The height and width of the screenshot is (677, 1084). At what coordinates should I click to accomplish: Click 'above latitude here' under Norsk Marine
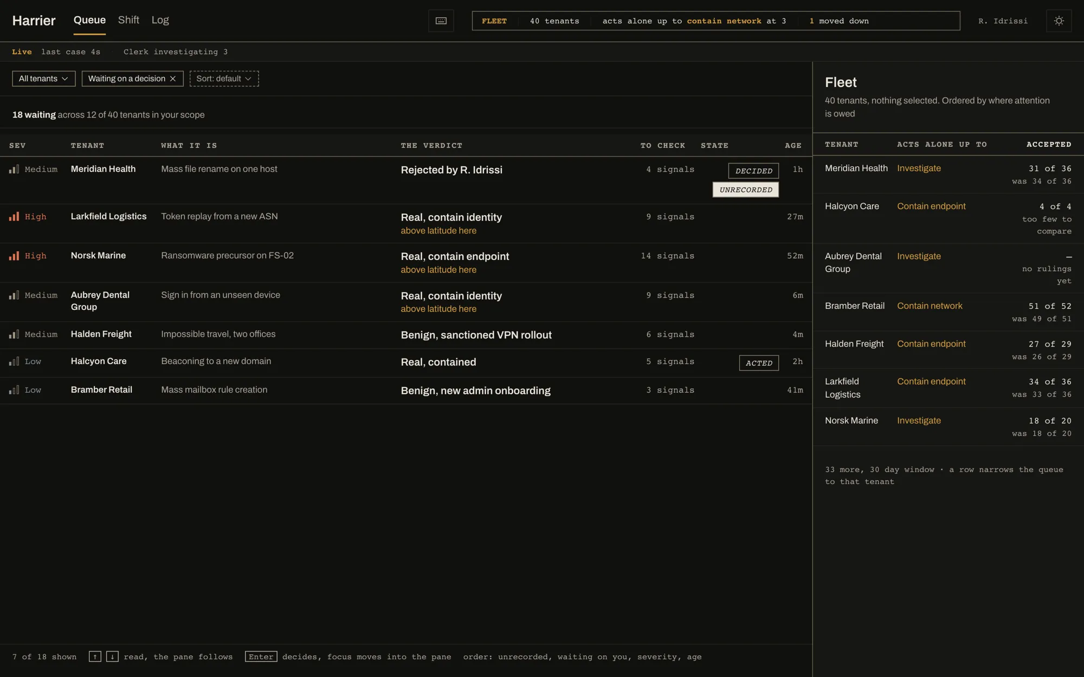[x=438, y=270]
